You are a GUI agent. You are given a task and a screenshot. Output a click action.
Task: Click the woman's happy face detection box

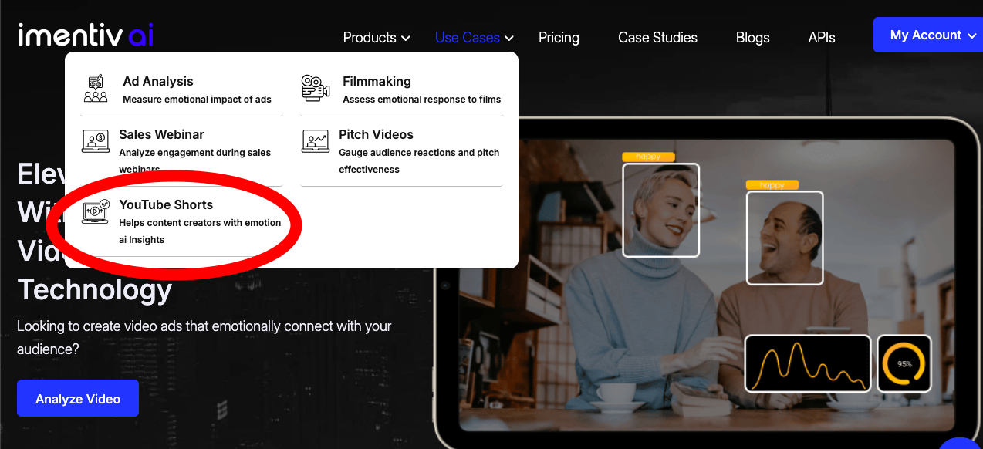[660, 210]
